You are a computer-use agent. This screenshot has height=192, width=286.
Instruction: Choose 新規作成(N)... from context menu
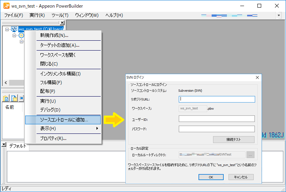[x=63, y=35]
